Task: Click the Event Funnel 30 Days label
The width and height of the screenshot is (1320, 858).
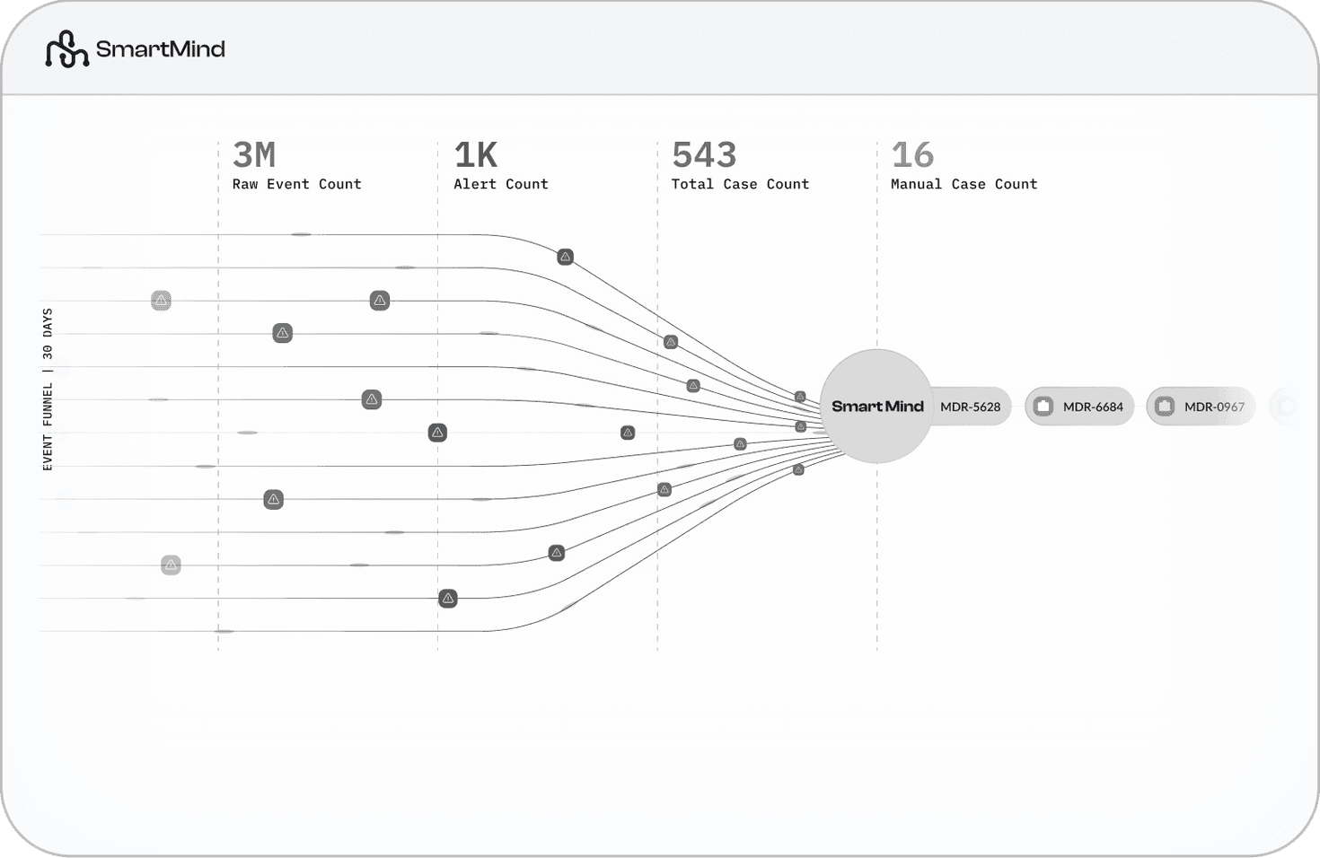Action: 48,390
